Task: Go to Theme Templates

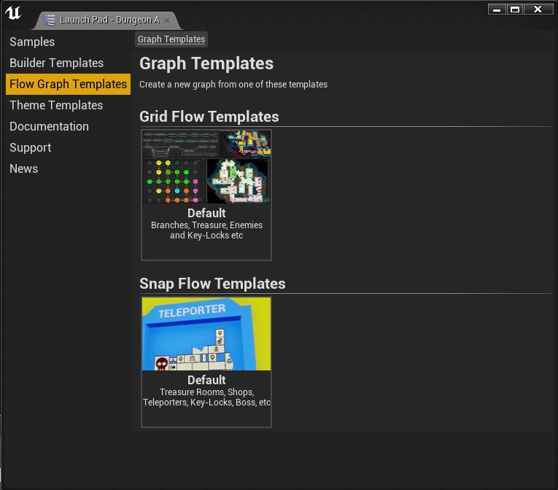Action: 56,105
